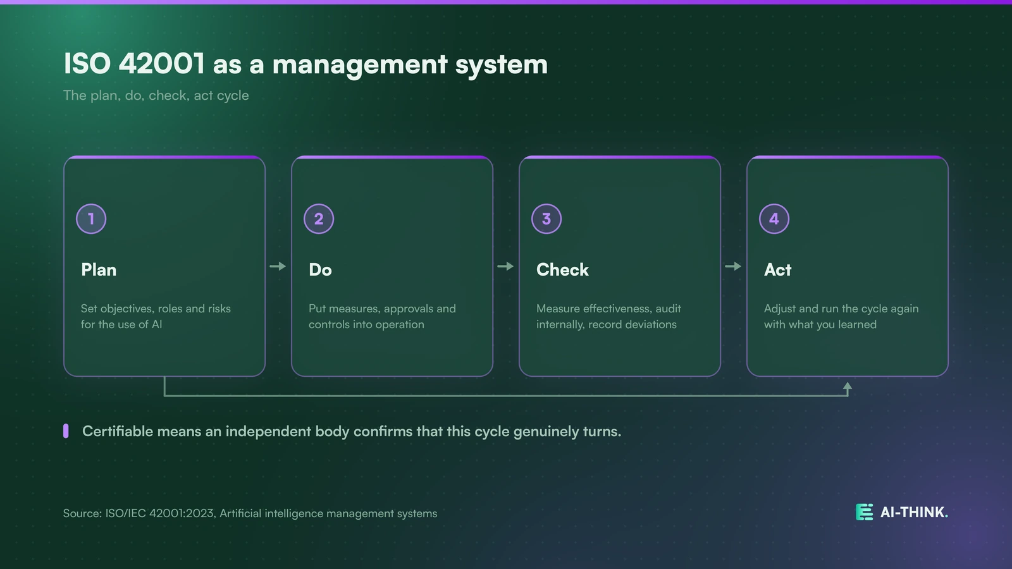Screen dimensions: 1012x569
Task: Click the "Plan" card heading
Action: (99, 270)
